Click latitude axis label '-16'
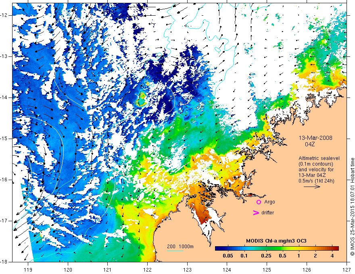The width and height of the screenshot is (355, 274). coord(4,180)
